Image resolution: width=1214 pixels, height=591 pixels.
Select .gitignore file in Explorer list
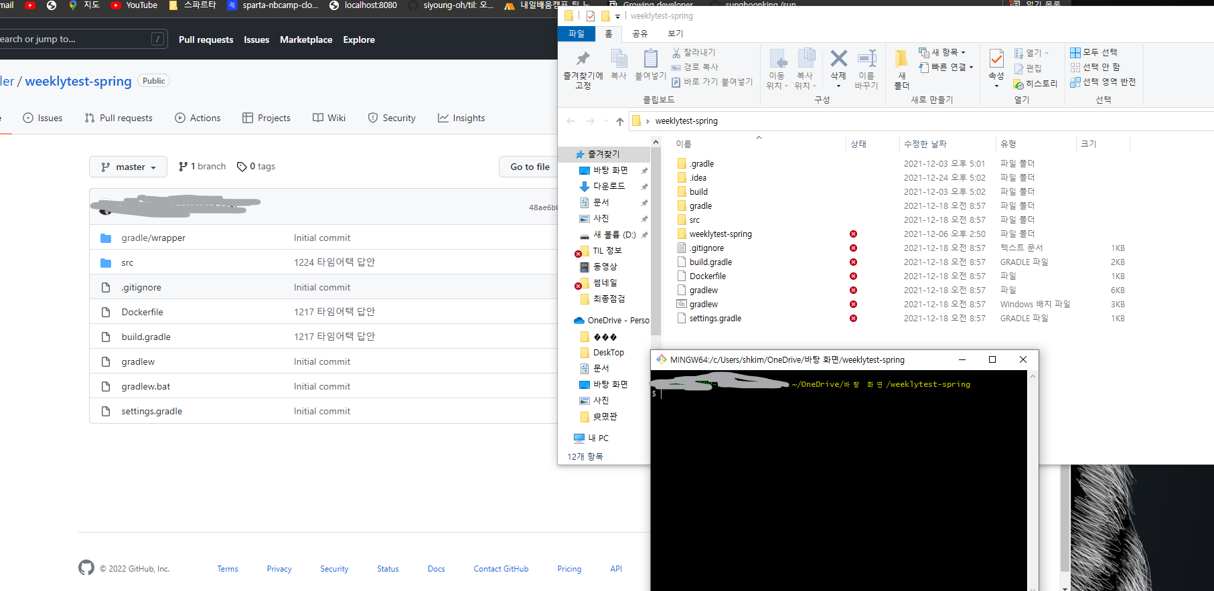coord(706,248)
